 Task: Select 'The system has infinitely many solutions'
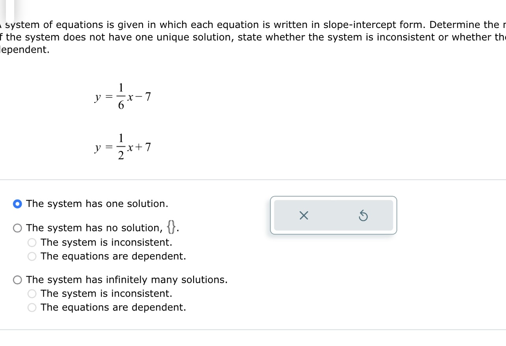(17, 280)
